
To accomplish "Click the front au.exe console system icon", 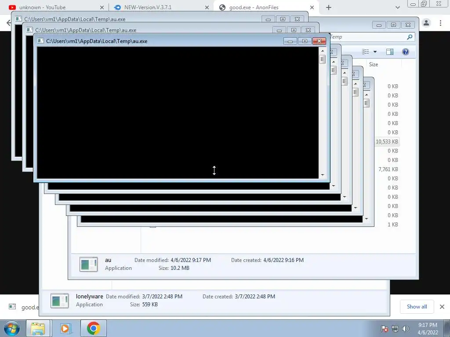I will pos(40,41).
